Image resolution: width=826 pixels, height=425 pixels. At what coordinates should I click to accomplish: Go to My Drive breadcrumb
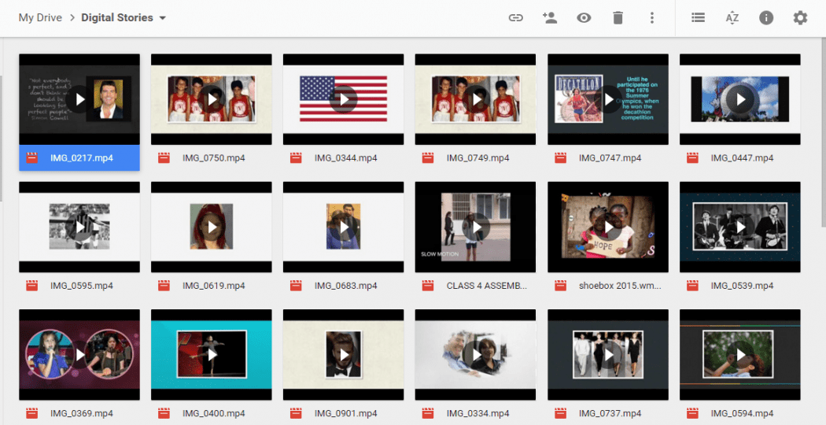point(40,17)
